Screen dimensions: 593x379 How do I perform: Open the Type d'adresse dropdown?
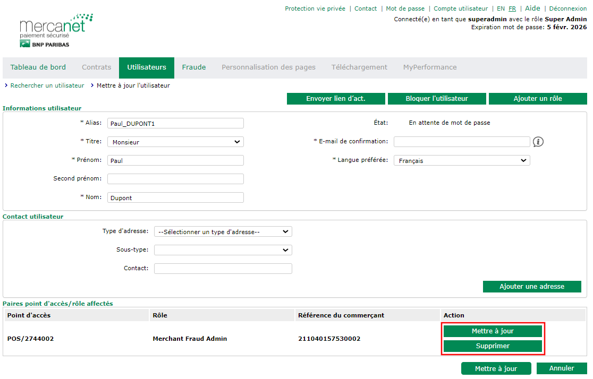(x=223, y=231)
